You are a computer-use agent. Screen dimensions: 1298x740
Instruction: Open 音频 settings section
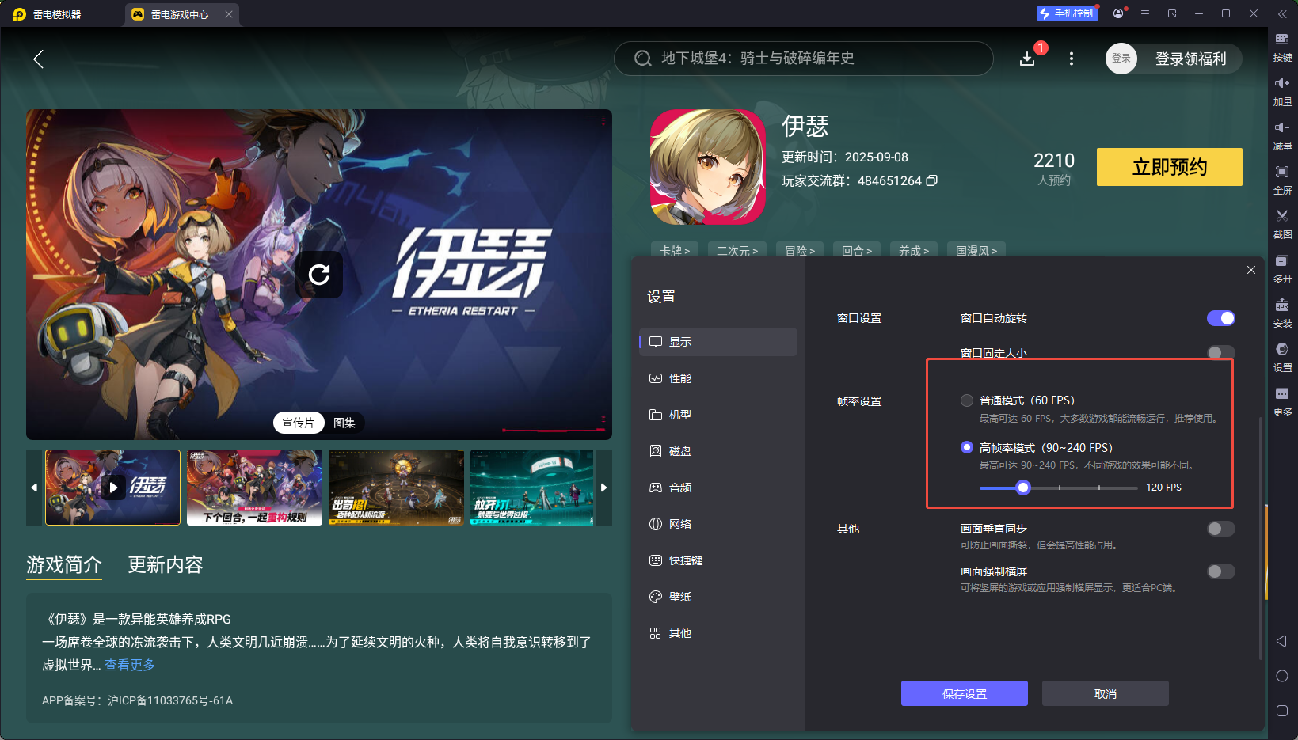(x=718, y=488)
